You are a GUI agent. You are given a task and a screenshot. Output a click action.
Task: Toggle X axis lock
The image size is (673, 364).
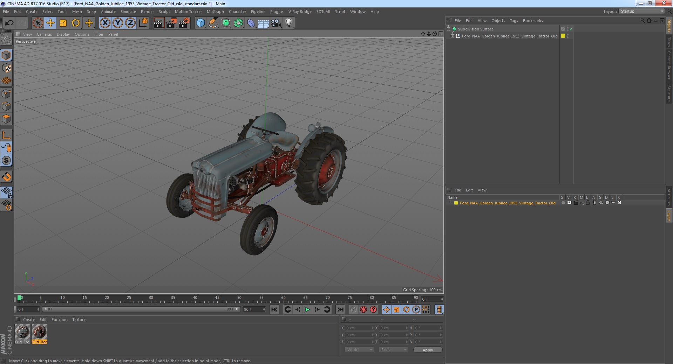click(105, 23)
